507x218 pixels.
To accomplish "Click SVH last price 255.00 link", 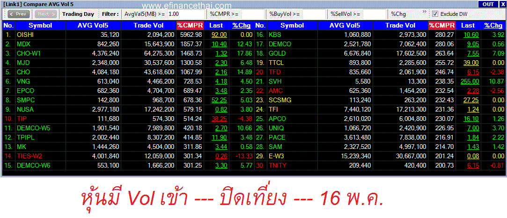I will click(x=470, y=82).
